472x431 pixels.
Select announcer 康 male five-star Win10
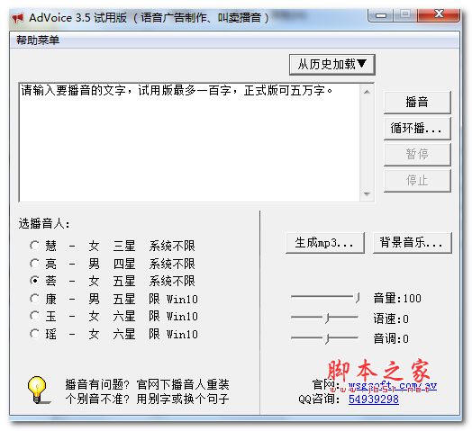click(x=113, y=299)
